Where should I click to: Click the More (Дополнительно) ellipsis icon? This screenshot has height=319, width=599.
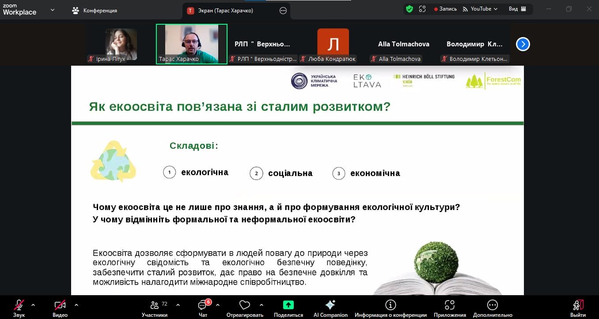(492, 305)
